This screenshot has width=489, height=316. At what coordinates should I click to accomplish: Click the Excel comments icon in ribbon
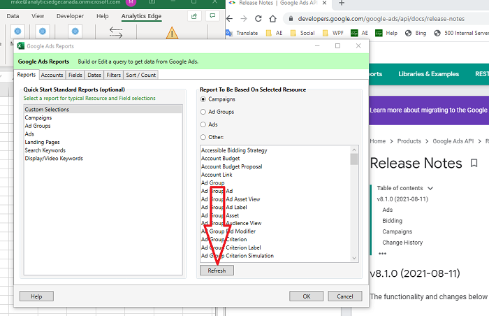212,16
